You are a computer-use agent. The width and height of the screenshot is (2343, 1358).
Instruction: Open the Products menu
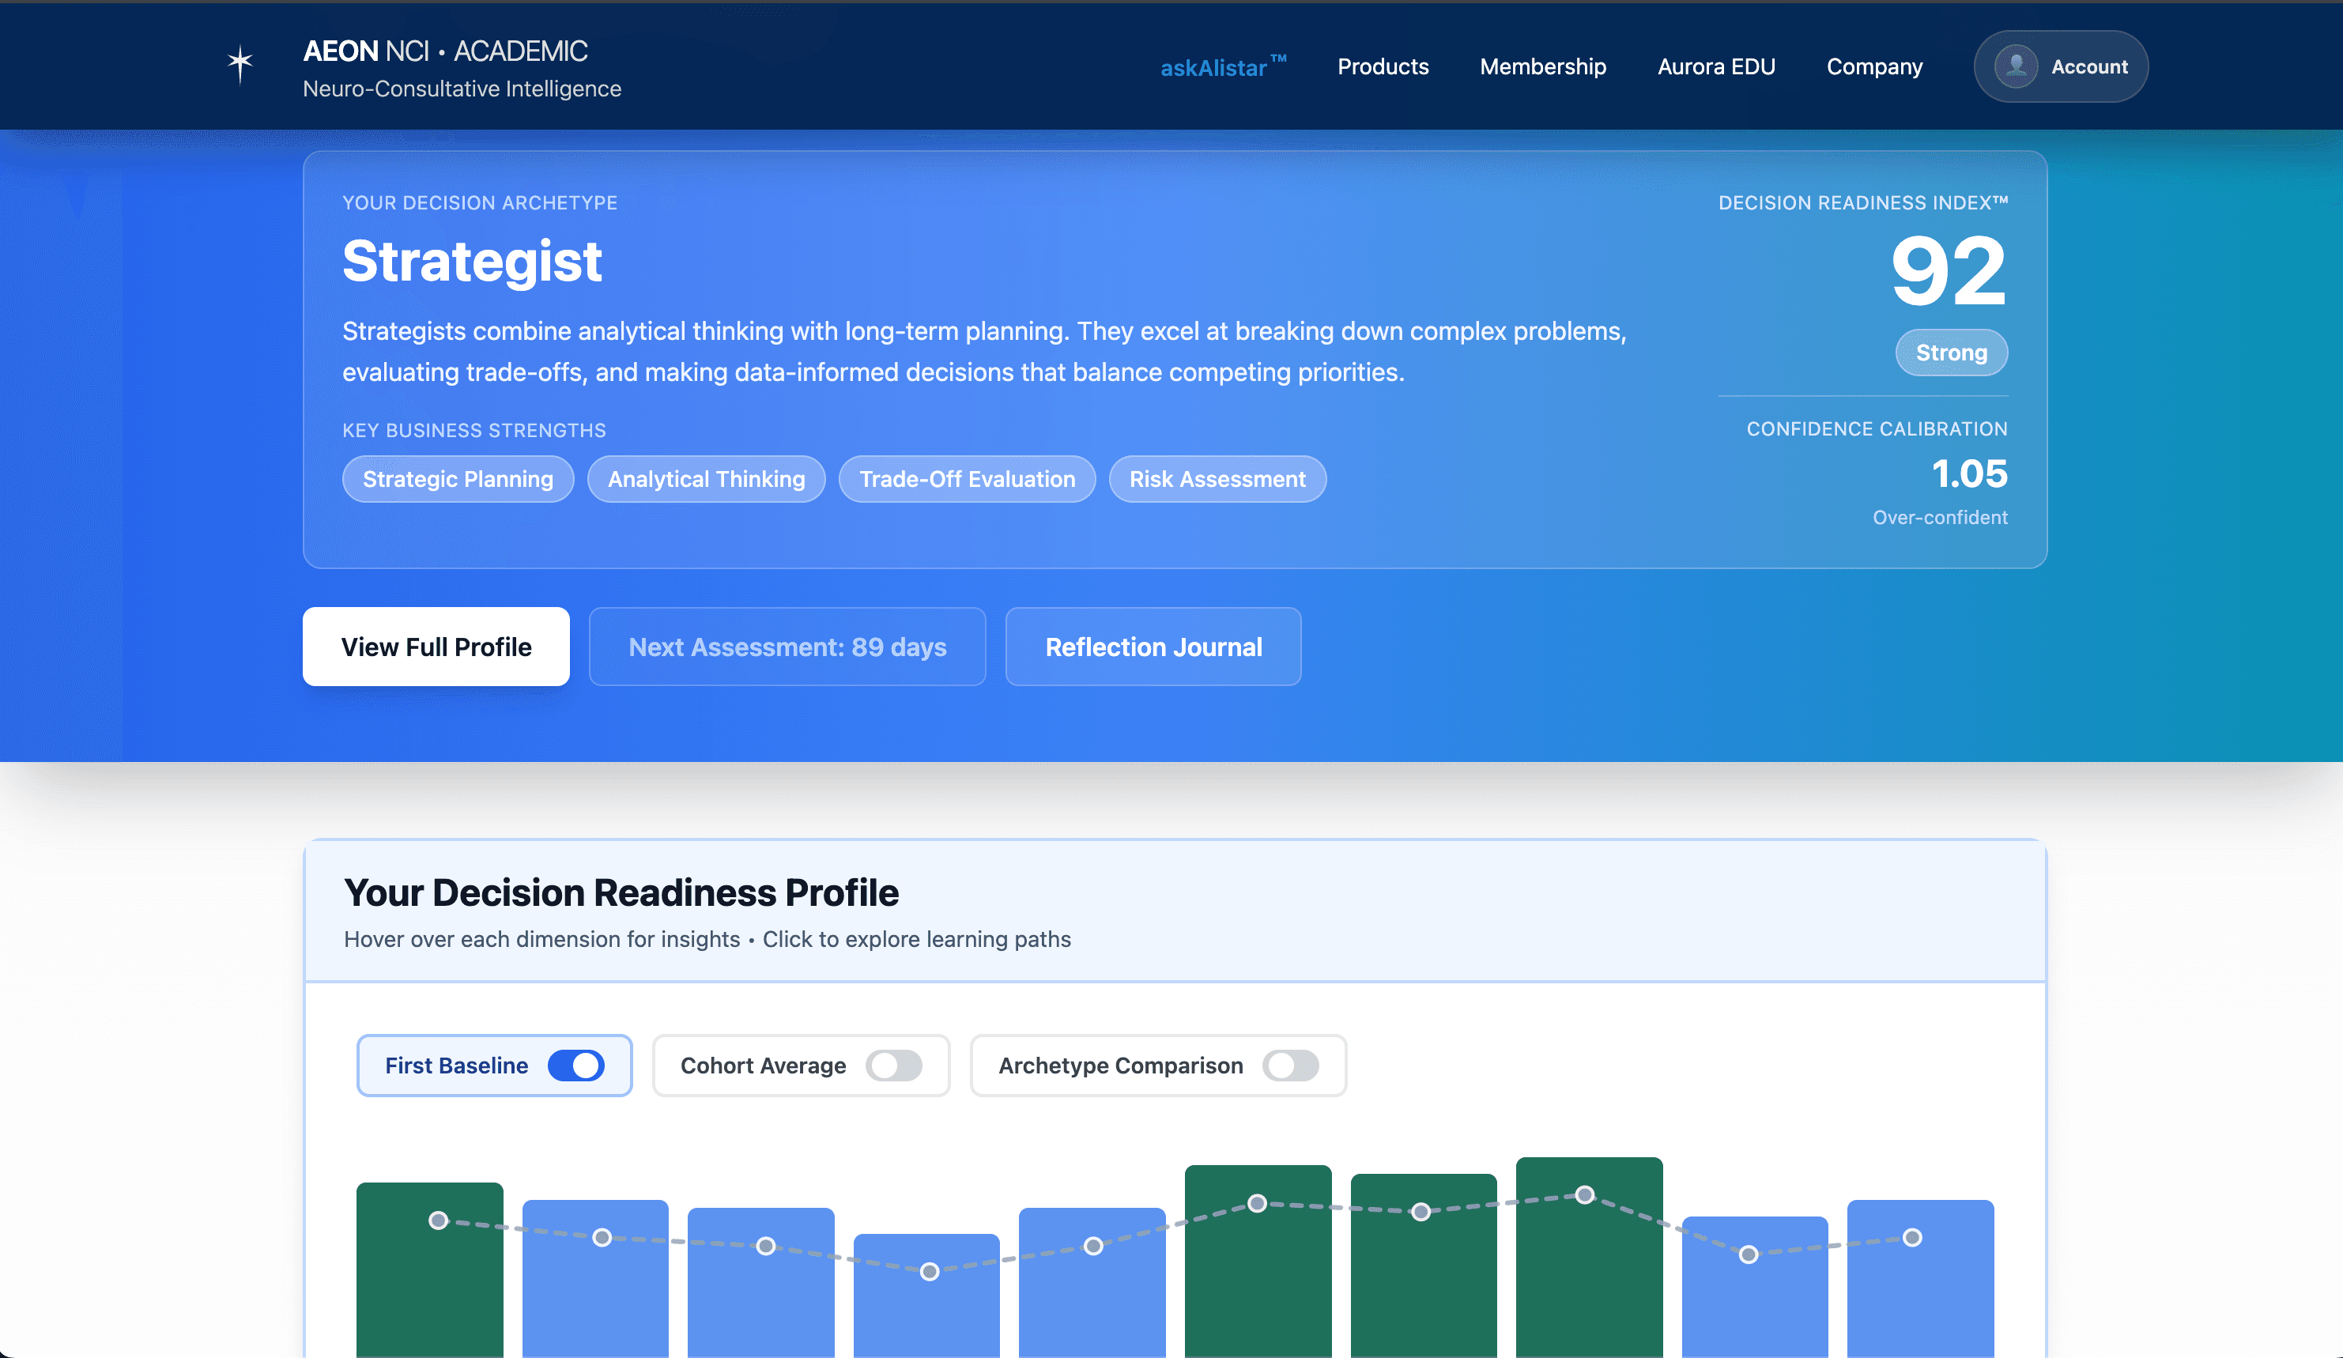pyautogui.click(x=1383, y=67)
